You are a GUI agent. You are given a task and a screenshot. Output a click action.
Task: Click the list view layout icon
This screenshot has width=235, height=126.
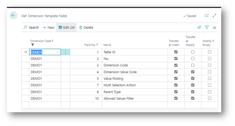[215, 28]
